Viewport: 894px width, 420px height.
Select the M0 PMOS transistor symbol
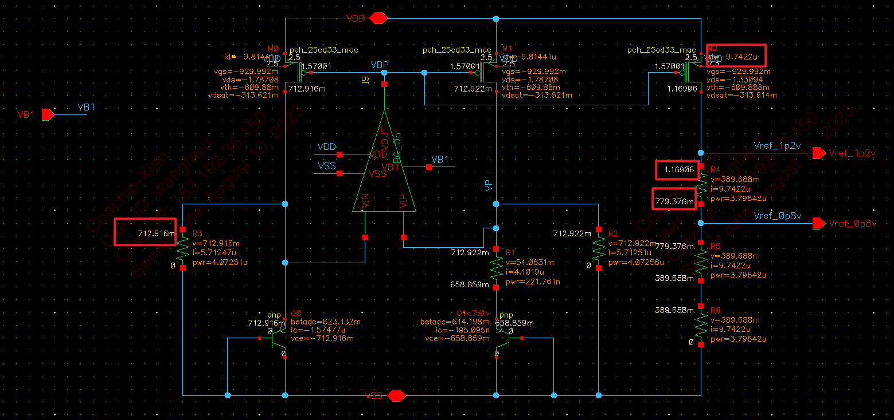295,73
